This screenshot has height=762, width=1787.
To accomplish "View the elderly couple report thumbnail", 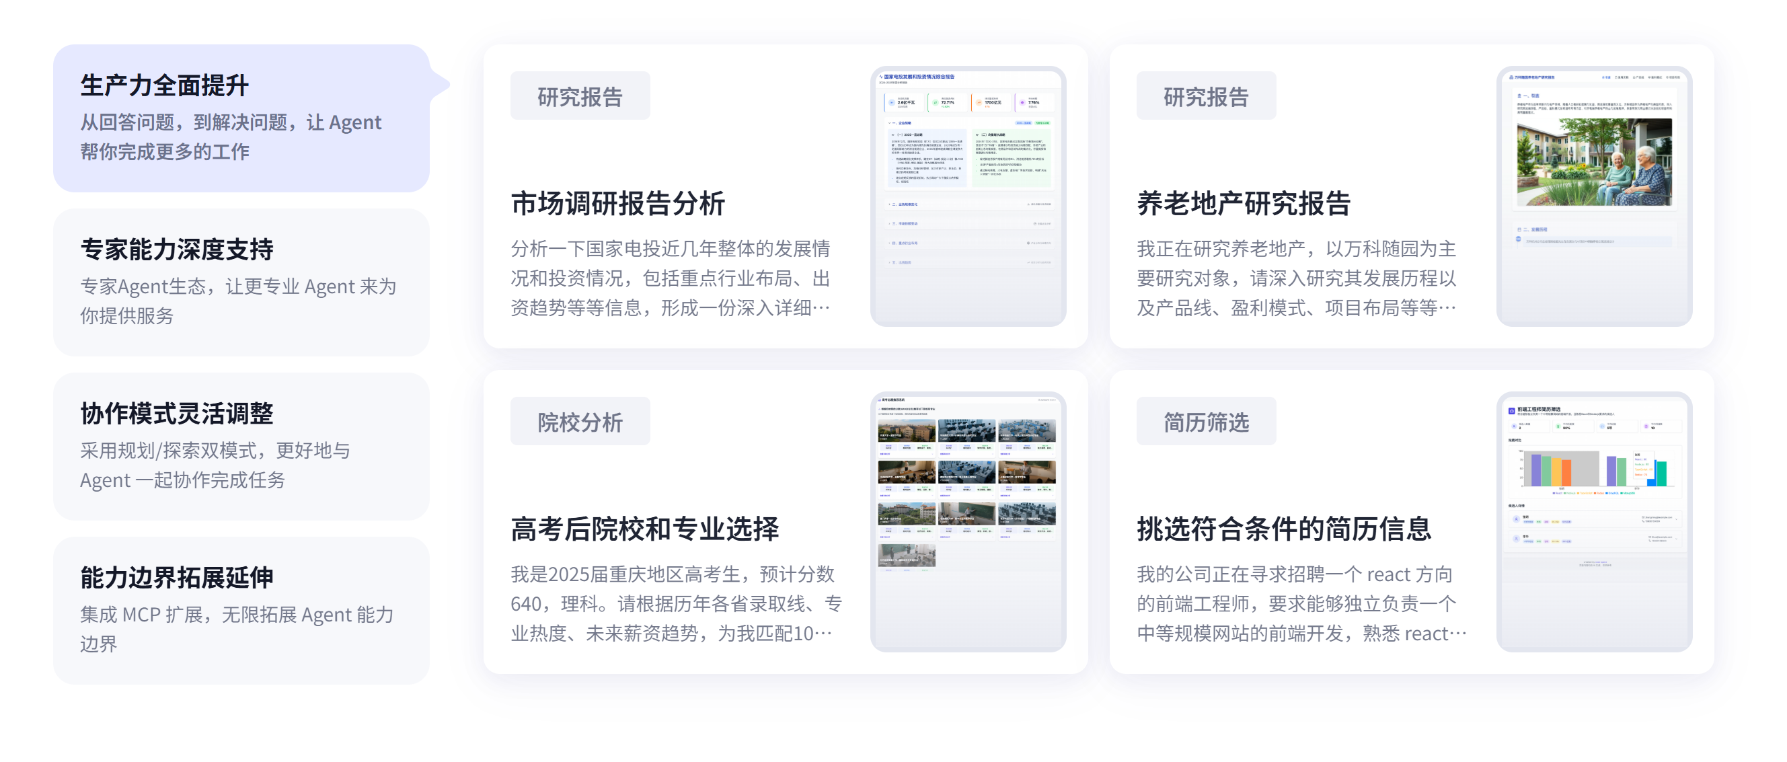I will [x=1593, y=196].
